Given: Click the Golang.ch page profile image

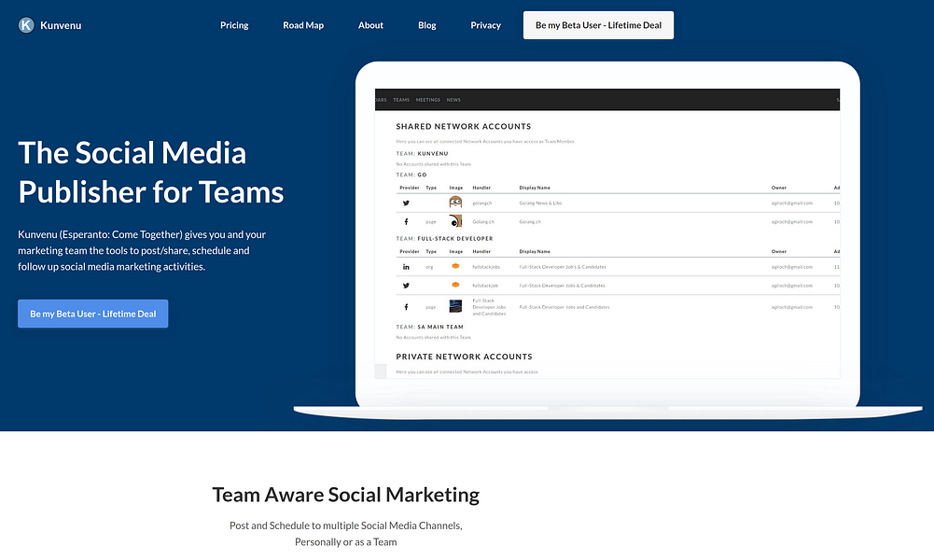Looking at the screenshot, I should click(x=455, y=221).
